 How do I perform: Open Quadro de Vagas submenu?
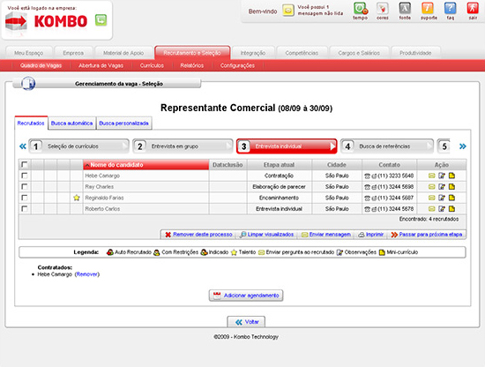(41, 65)
